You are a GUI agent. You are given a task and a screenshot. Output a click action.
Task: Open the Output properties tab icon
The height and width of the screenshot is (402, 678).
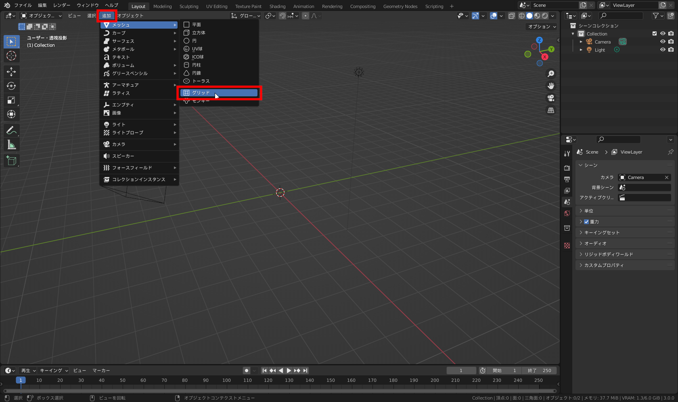click(567, 179)
